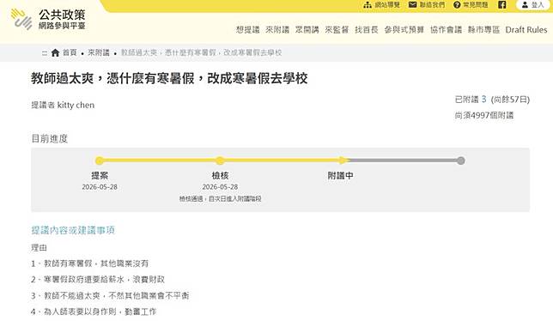Open the 縣市專區 menu
Image resolution: width=553 pixels, height=321 pixels.
(483, 29)
